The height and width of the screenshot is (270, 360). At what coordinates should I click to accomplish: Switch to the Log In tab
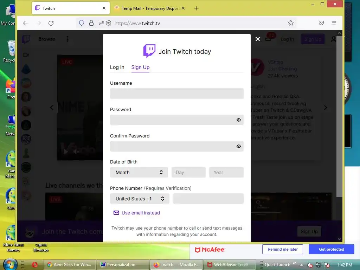117,67
